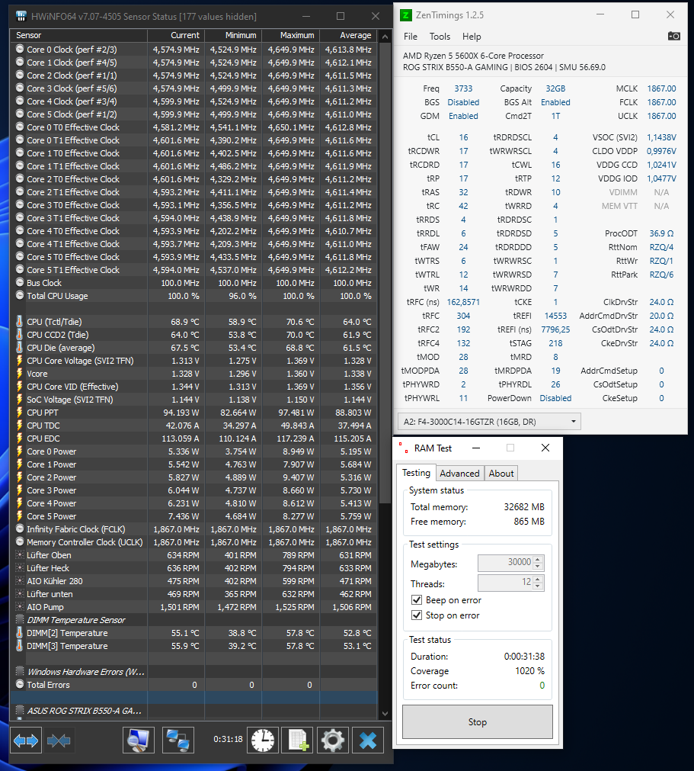This screenshot has height=771, width=694.
Task: Open HWiNFO monitor summary icon
Action: click(138, 740)
